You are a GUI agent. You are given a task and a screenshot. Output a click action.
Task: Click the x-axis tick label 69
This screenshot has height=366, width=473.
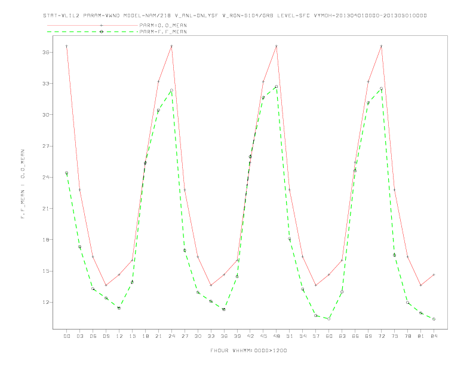point(368,336)
